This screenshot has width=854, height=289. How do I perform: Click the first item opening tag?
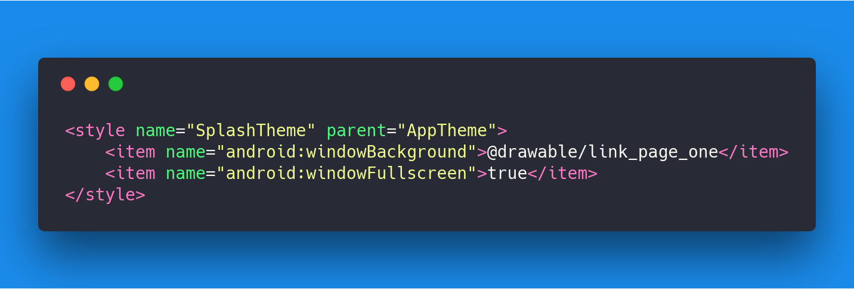[x=130, y=152]
